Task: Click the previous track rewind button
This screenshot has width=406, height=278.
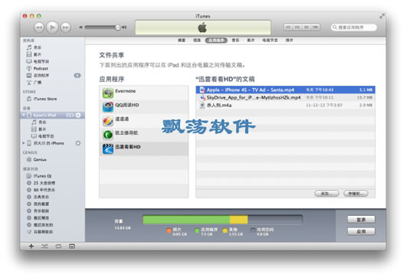Action: click(39, 27)
